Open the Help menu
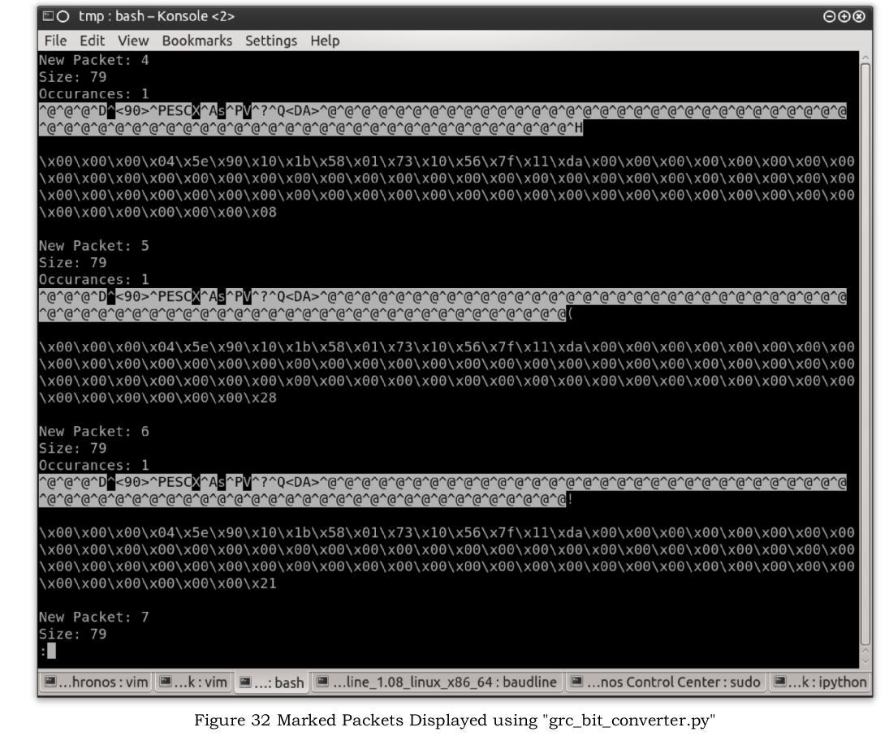 click(x=325, y=41)
